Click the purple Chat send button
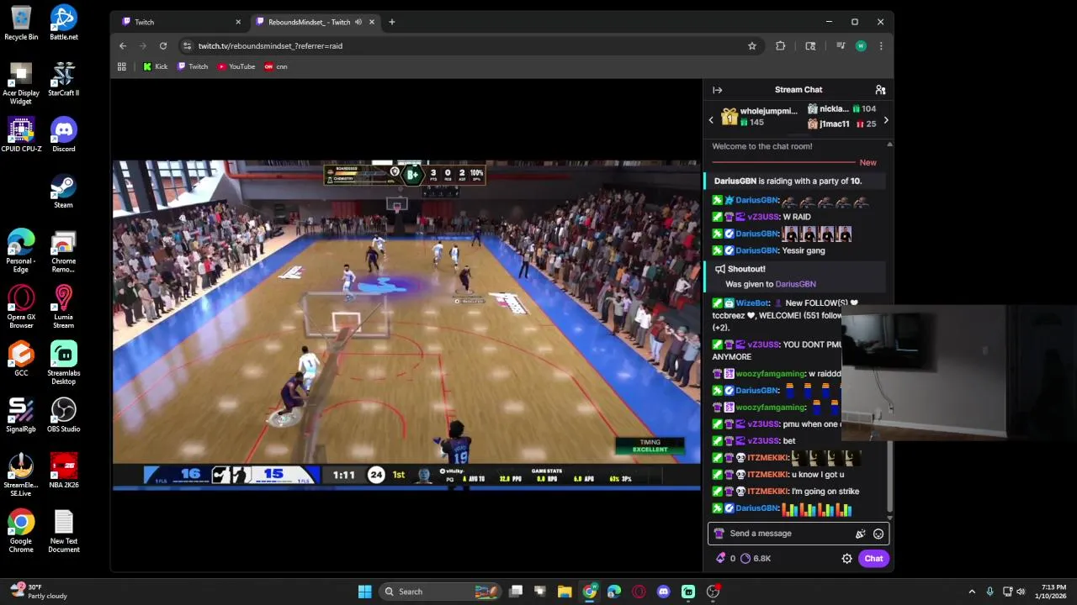This screenshot has width=1077, height=605. pos(873,559)
